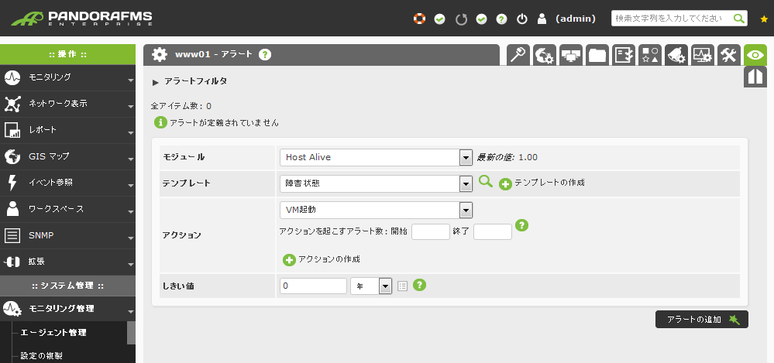
Task: Expand the ネットワーク表示 sidebar menu
Action: click(67, 104)
